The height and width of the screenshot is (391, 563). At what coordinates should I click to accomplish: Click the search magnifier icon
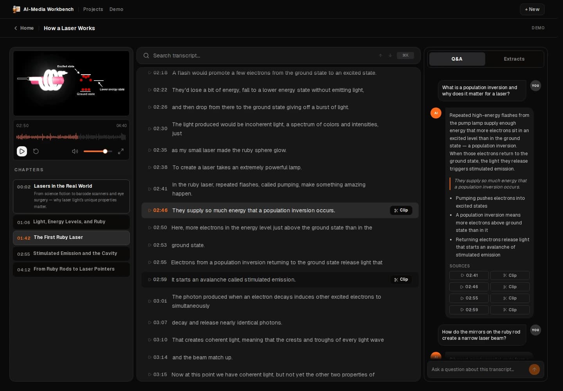point(146,56)
